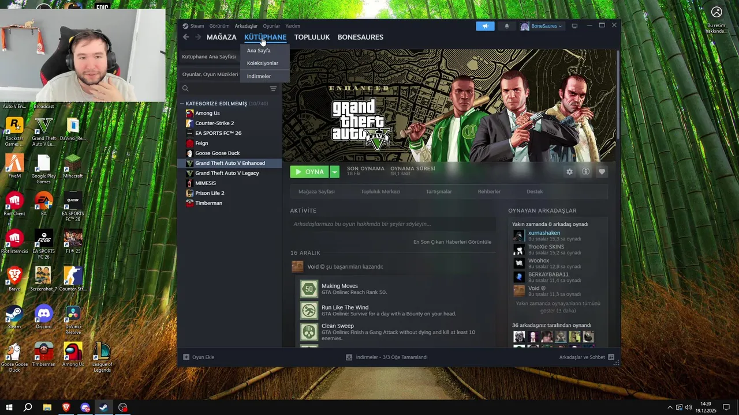Open File Explorer from the taskbar
Image resolution: width=739 pixels, height=415 pixels.
click(47, 408)
